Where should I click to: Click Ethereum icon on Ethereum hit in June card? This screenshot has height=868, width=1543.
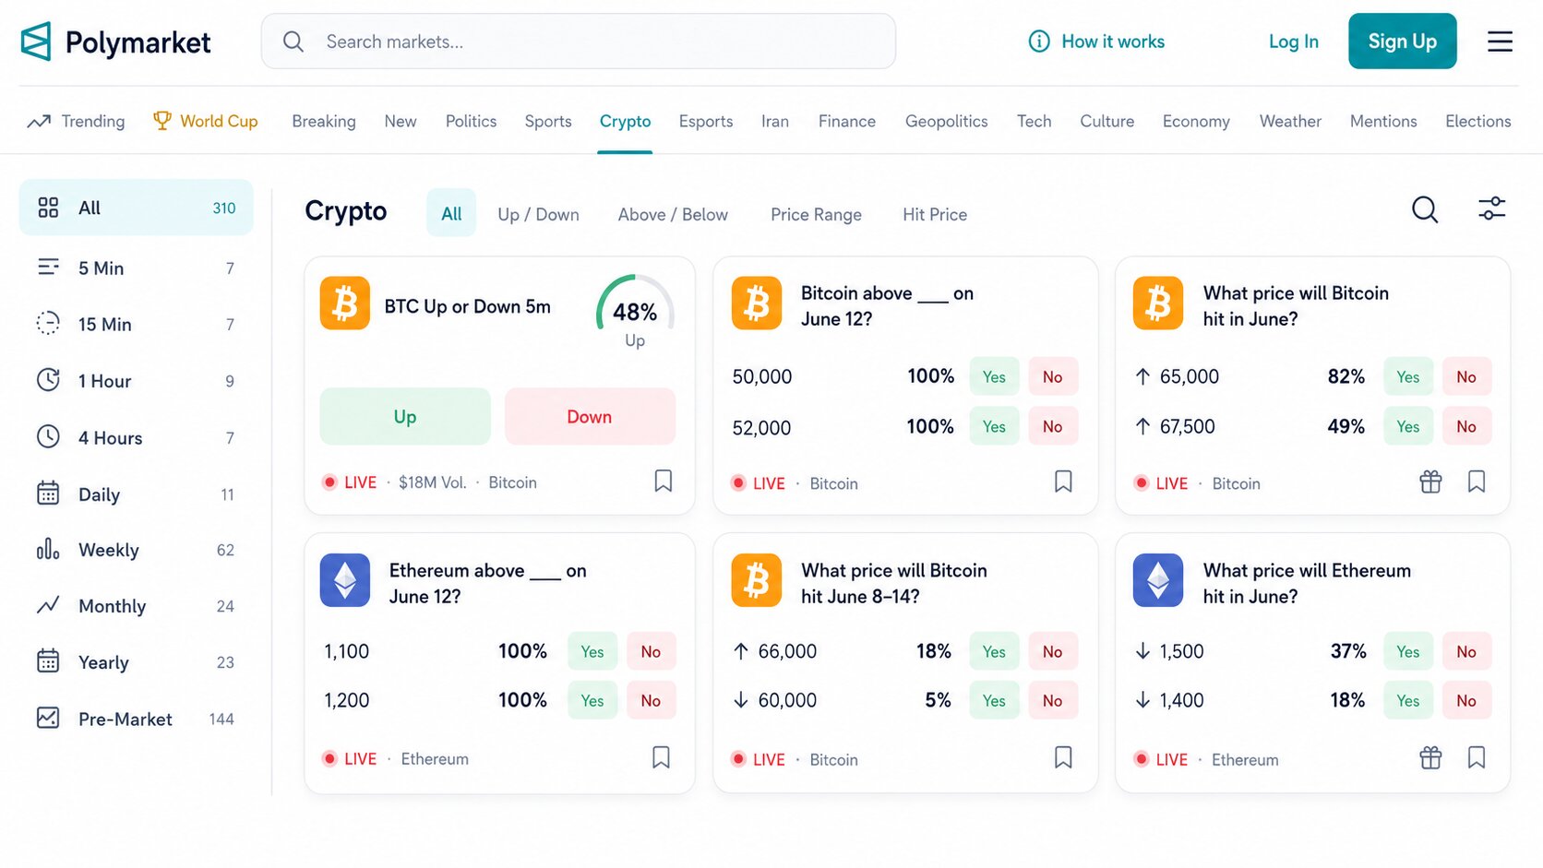point(1158,580)
